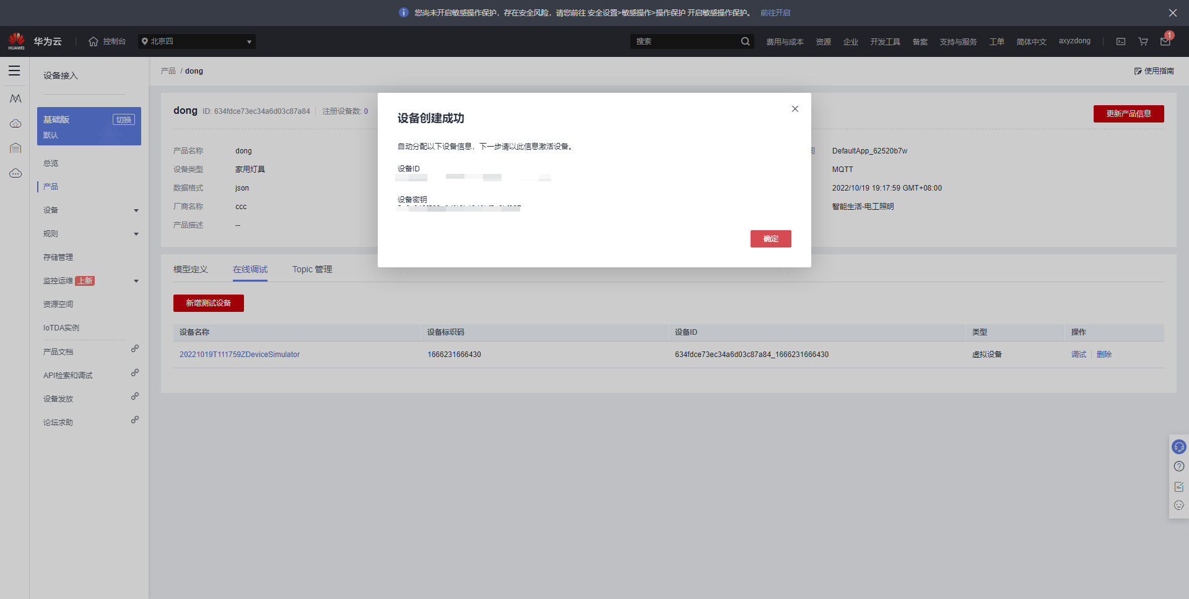Image resolution: width=1189 pixels, height=599 pixels.
Task: Click the 产品 breadcrumb link
Action: coord(168,71)
